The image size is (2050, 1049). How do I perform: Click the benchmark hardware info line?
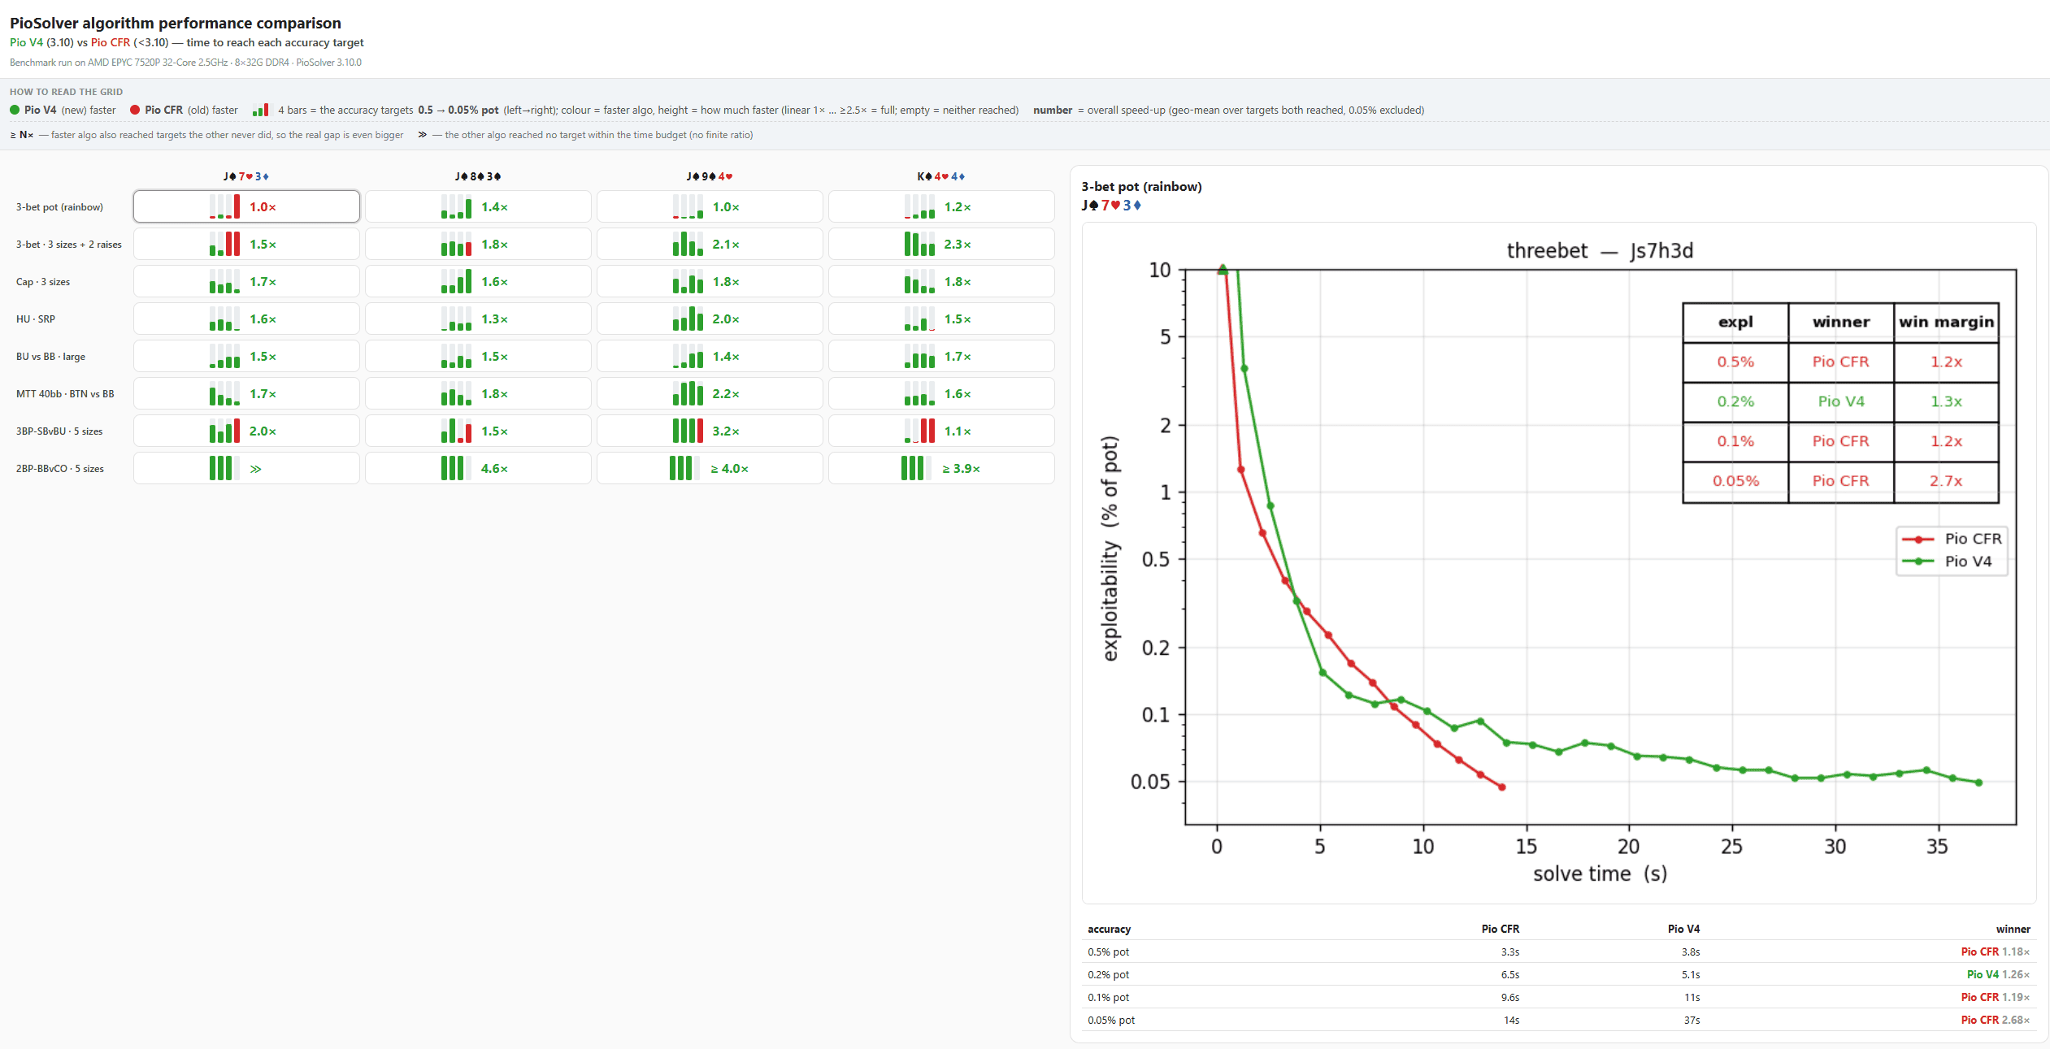185,63
